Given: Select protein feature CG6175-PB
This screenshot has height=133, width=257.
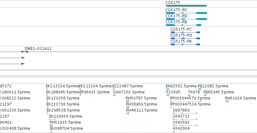Looking at the screenshot, I should [185, 44].
